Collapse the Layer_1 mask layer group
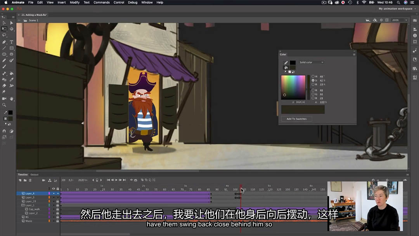The width and height of the screenshot is (419, 236). point(23,205)
